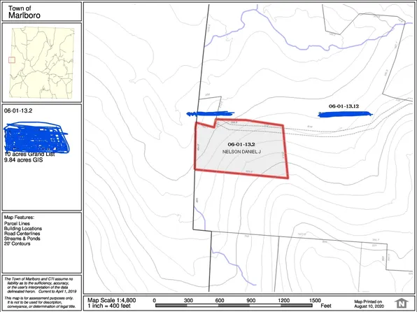Click the 'Feet' unit label beside scale bar
417x312 pixels.
[x=326, y=306]
